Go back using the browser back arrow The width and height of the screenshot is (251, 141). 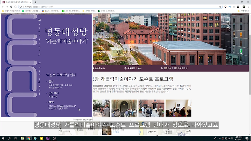(x=3, y=7)
